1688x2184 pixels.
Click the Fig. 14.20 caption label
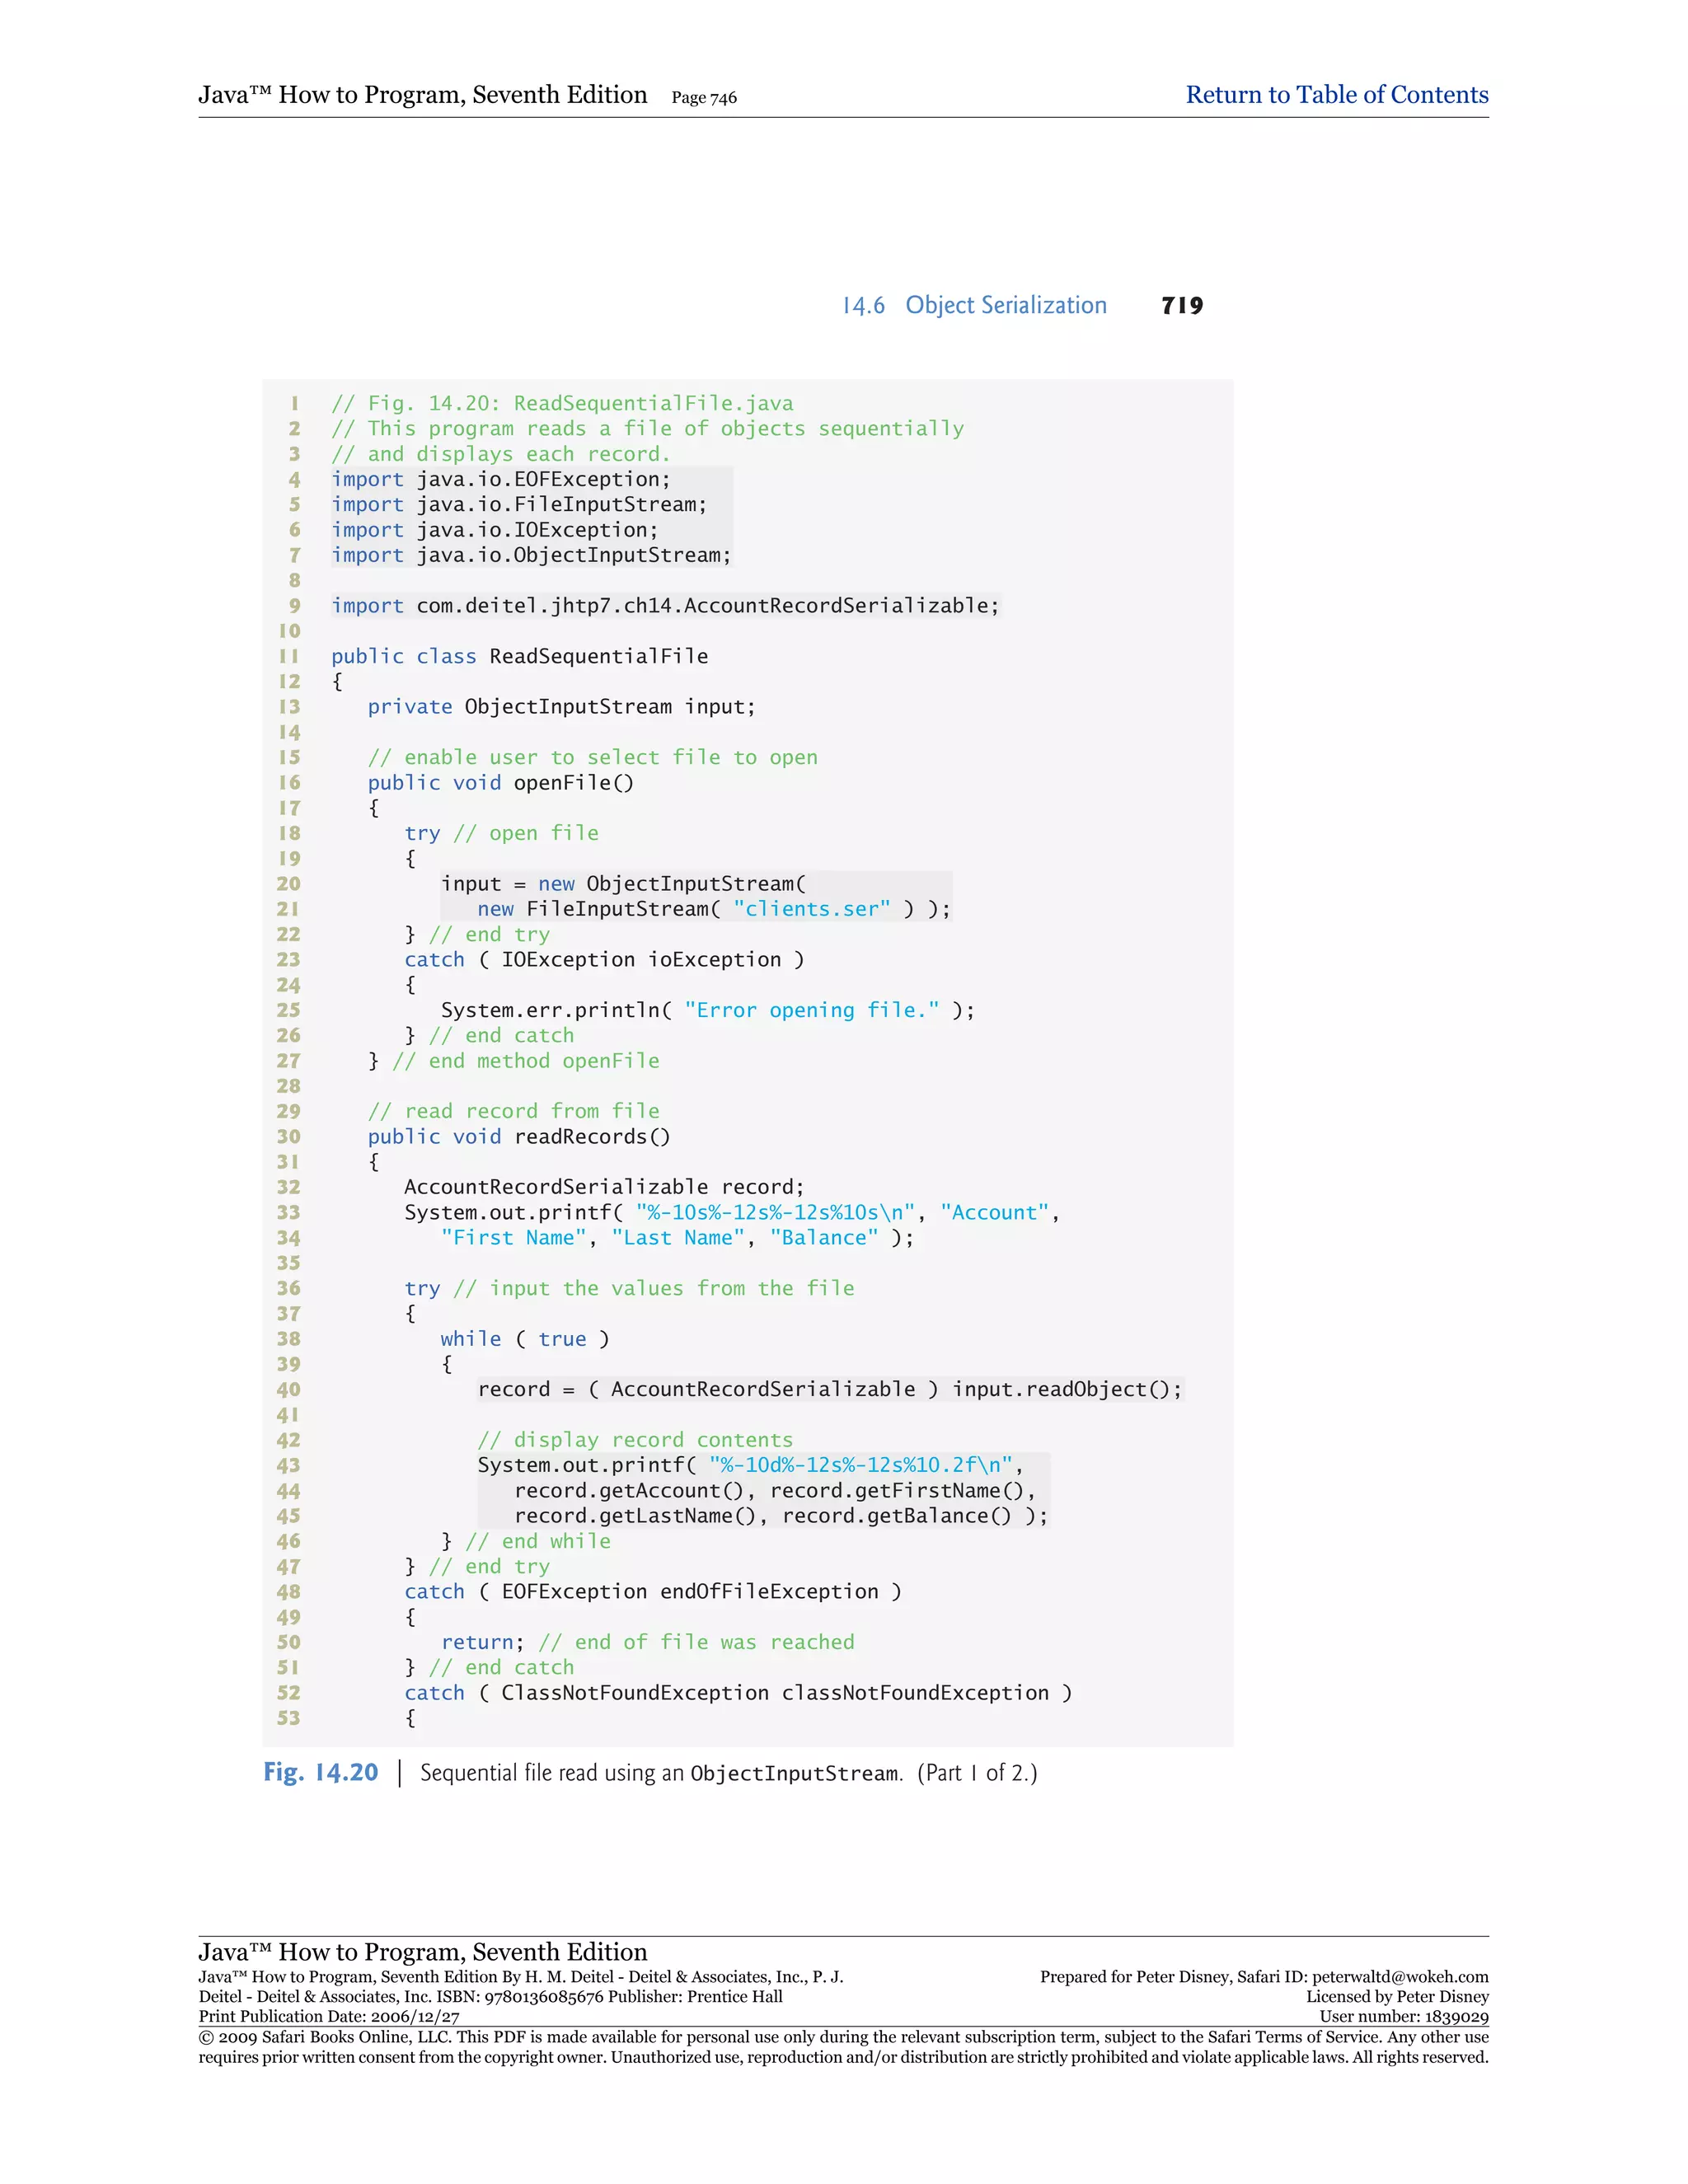click(x=321, y=1773)
